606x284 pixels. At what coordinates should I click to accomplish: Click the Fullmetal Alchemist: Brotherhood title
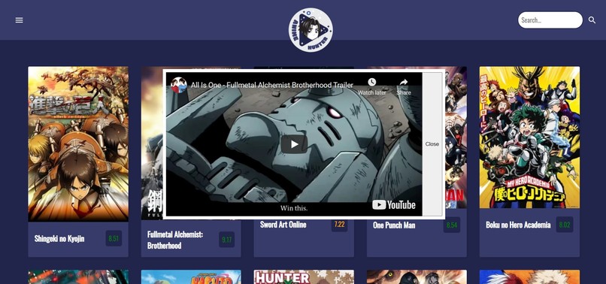175,240
